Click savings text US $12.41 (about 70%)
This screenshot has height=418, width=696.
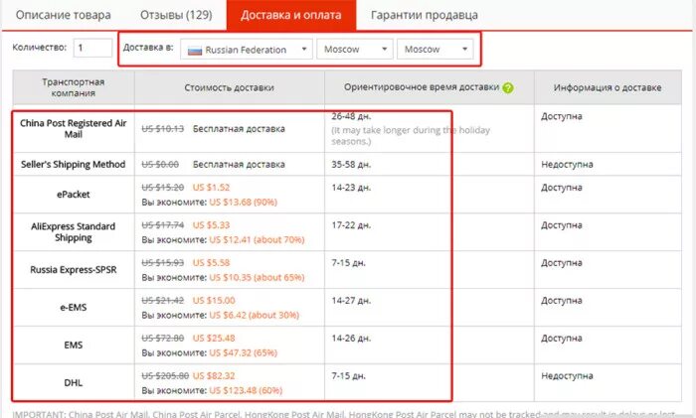(x=257, y=240)
